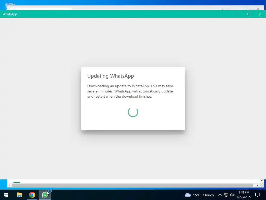The image size is (266, 200).
Task: Minimize the WhatsApp window
Action: (237, 14)
